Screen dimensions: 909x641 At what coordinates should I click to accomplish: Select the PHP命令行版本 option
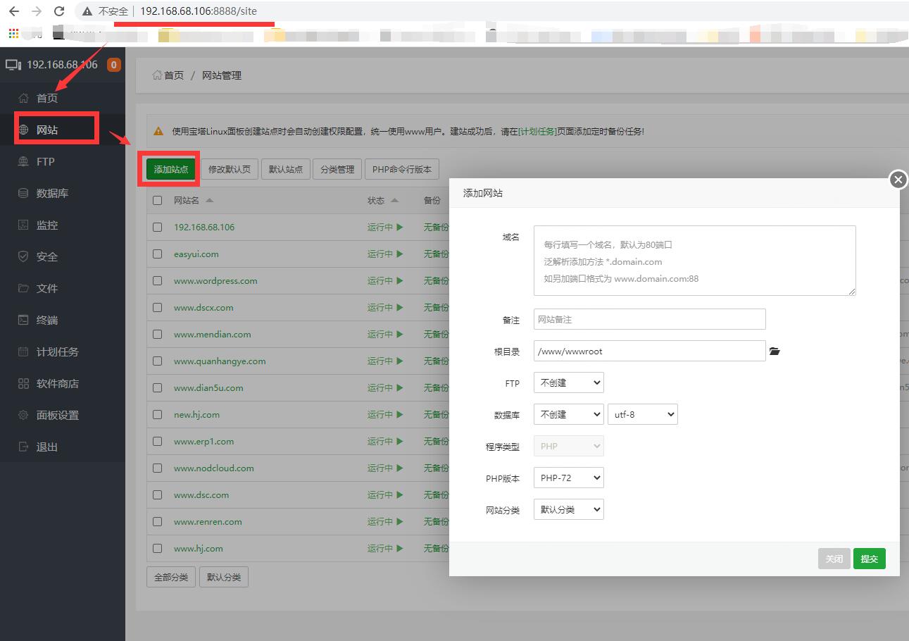pyautogui.click(x=401, y=168)
